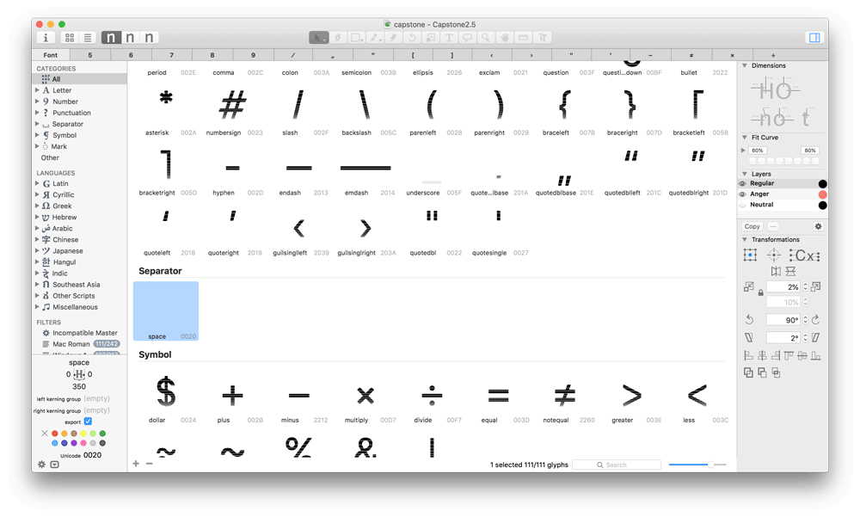Click the Copy button in the Layers panel
This screenshot has height=517, width=860.
[x=752, y=225]
